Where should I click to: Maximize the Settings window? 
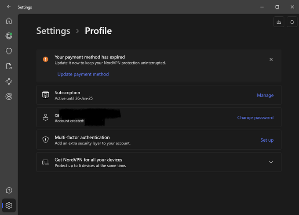point(277,7)
